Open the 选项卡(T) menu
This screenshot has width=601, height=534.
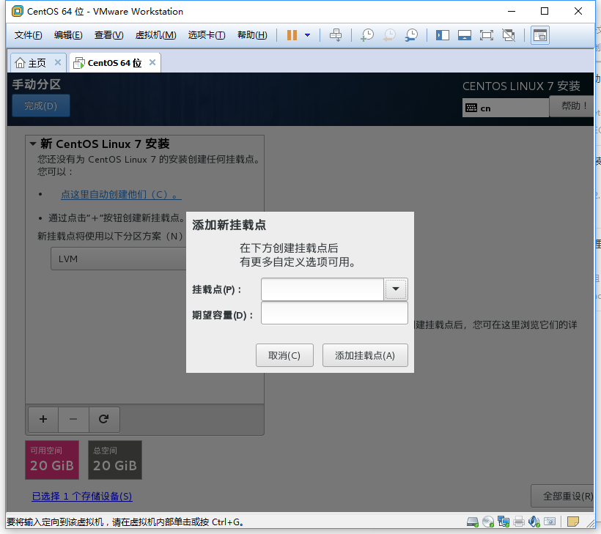point(207,35)
